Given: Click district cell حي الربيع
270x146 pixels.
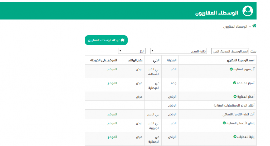Looking at the screenshot, I should 153,114.
